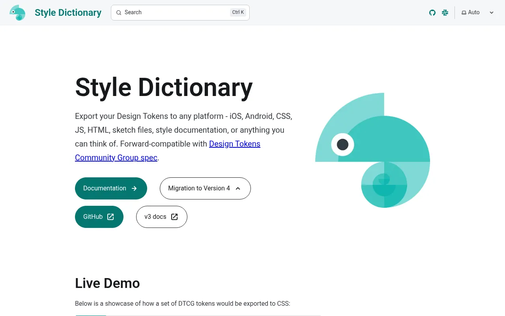
Task: Click the large chameleon hero illustration
Action: [x=372, y=150]
